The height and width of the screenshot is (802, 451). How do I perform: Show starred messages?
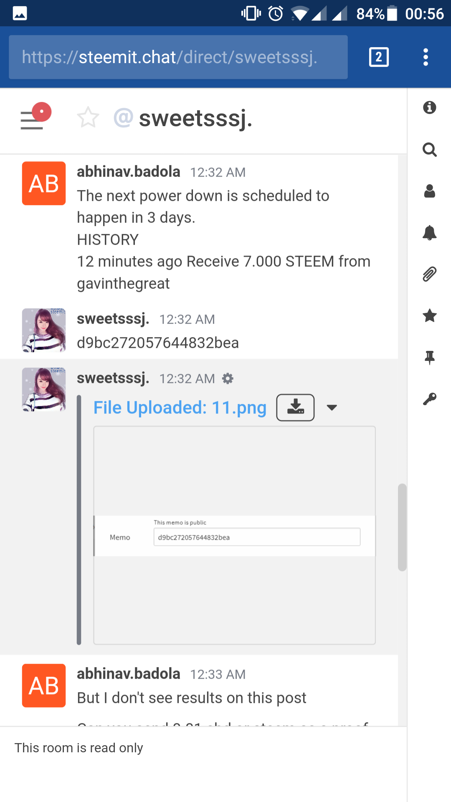(429, 316)
